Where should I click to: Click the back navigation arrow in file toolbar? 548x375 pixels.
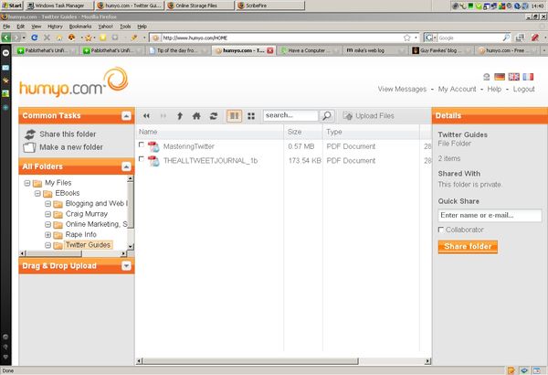pyautogui.click(x=147, y=116)
